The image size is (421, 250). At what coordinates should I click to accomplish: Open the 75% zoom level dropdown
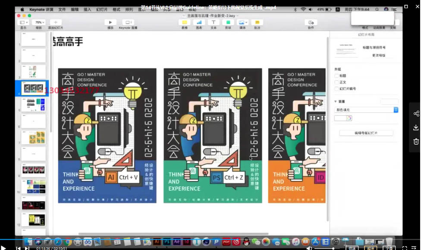pos(40,22)
